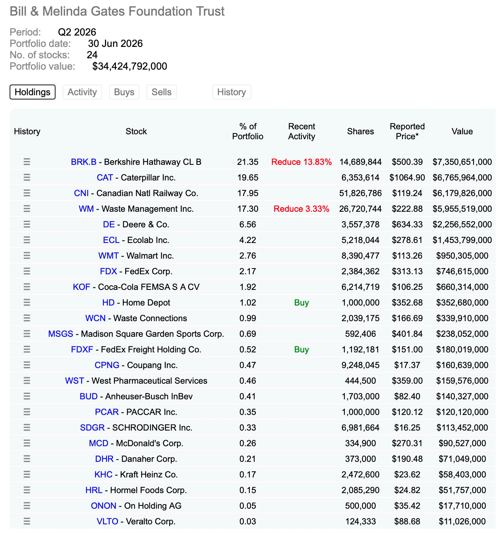
Task: Switch to the Sells tab
Action: tap(162, 92)
